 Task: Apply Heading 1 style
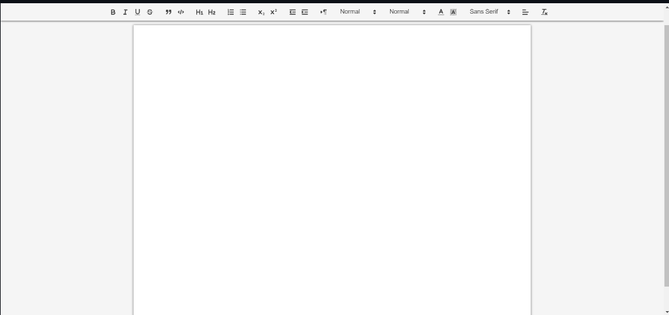200,12
